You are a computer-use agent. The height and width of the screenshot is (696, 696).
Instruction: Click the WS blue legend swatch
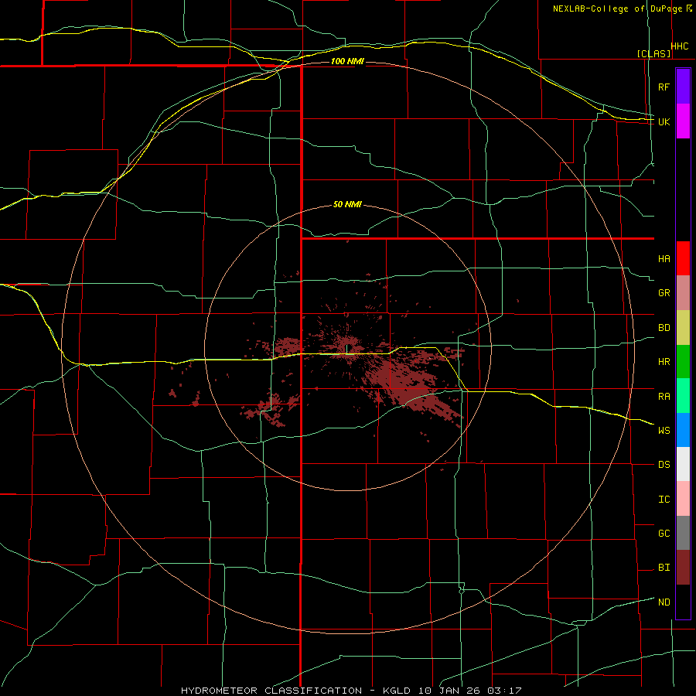click(x=683, y=430)
